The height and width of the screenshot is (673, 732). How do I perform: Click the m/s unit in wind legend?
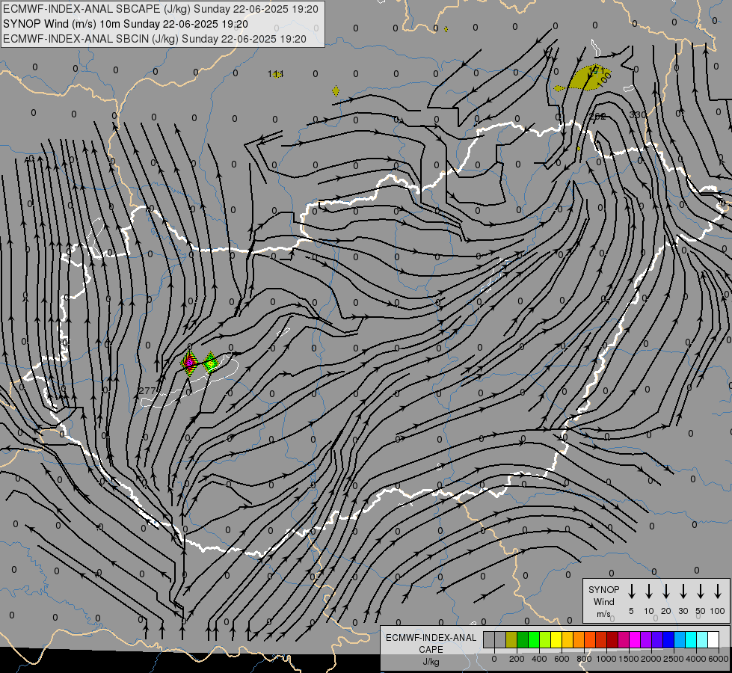(x=603, y=614)
